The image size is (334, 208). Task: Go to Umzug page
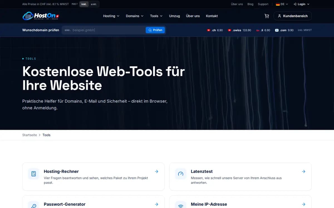click(x=174, y=16)
